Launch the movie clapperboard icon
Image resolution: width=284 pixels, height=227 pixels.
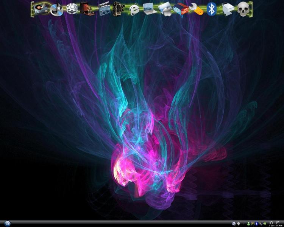[104, 9]
